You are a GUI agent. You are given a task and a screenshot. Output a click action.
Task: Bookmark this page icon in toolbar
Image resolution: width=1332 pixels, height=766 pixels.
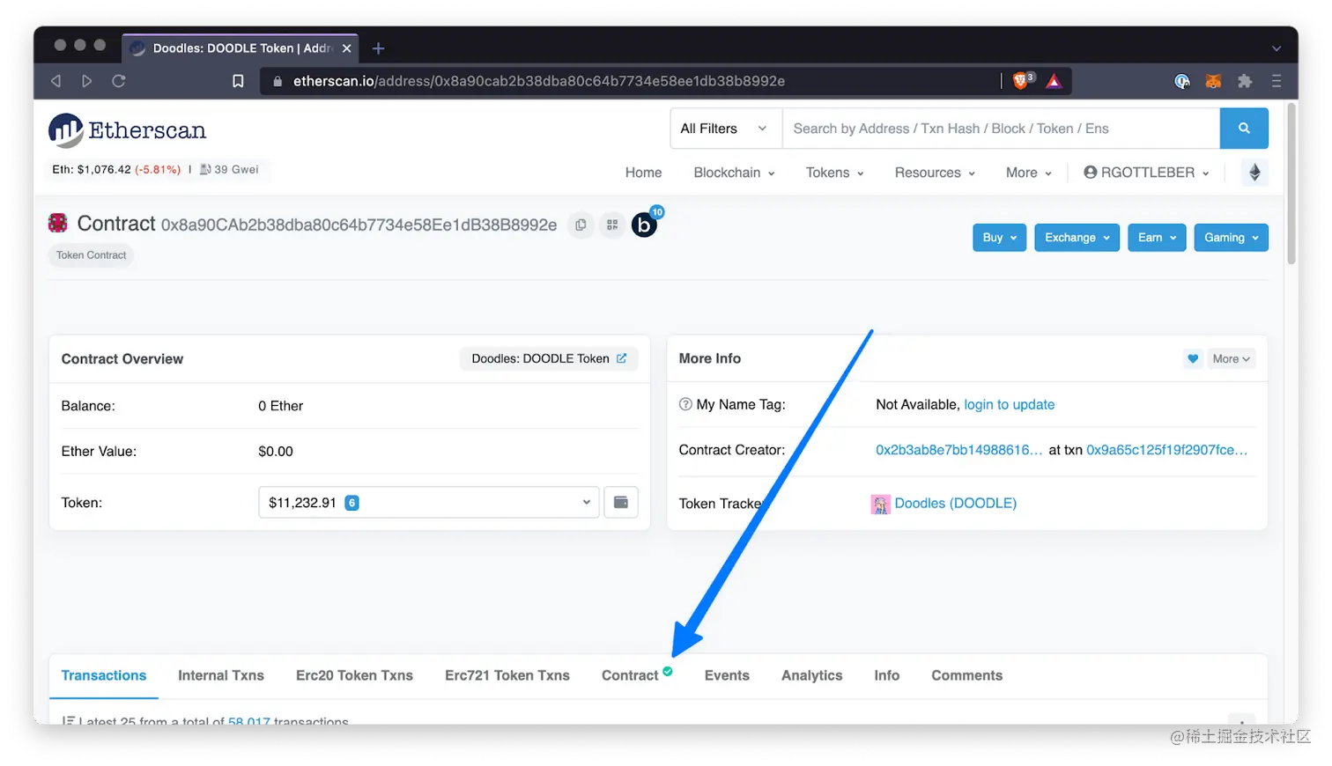coord(238,81)
